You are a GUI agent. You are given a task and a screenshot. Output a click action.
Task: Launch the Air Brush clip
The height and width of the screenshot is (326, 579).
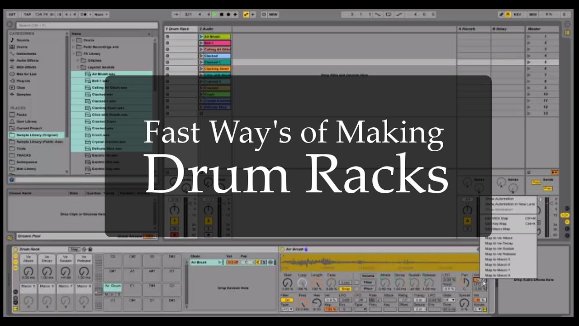click(x=201, y=37)
